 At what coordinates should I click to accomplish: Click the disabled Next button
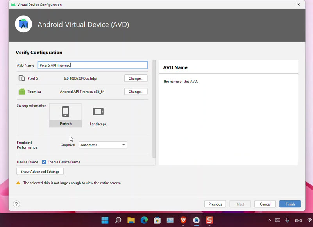240,204
